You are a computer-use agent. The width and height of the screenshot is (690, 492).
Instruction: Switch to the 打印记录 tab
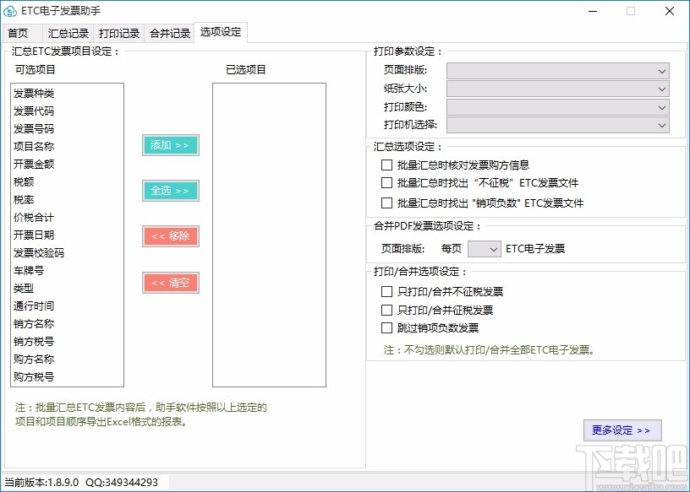(118, 33)
